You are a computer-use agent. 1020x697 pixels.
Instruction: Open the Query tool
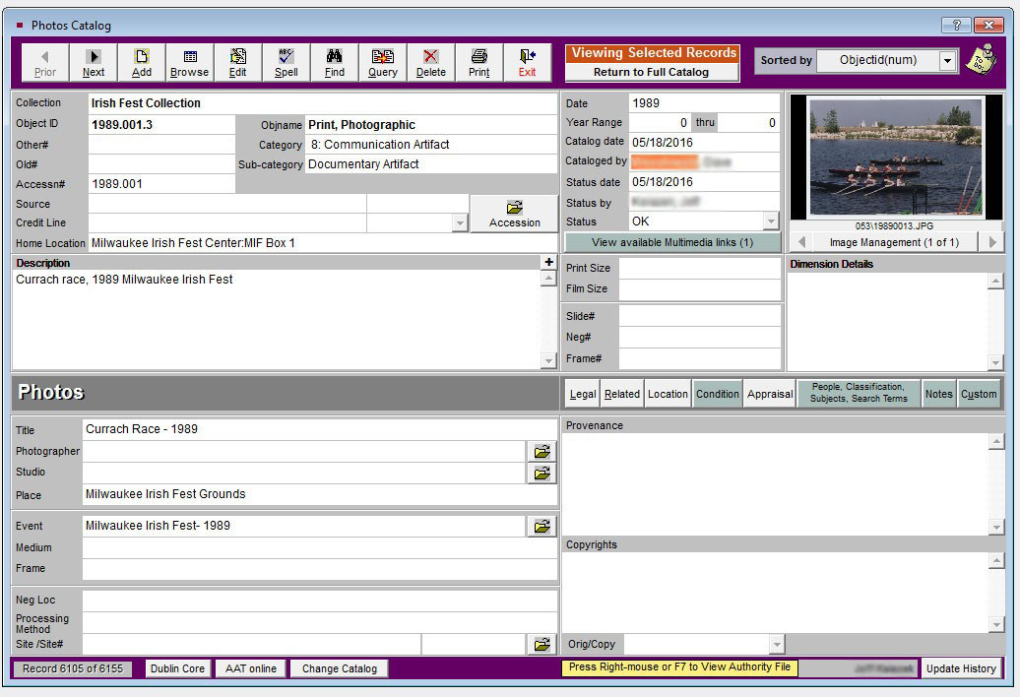[382, 63]
